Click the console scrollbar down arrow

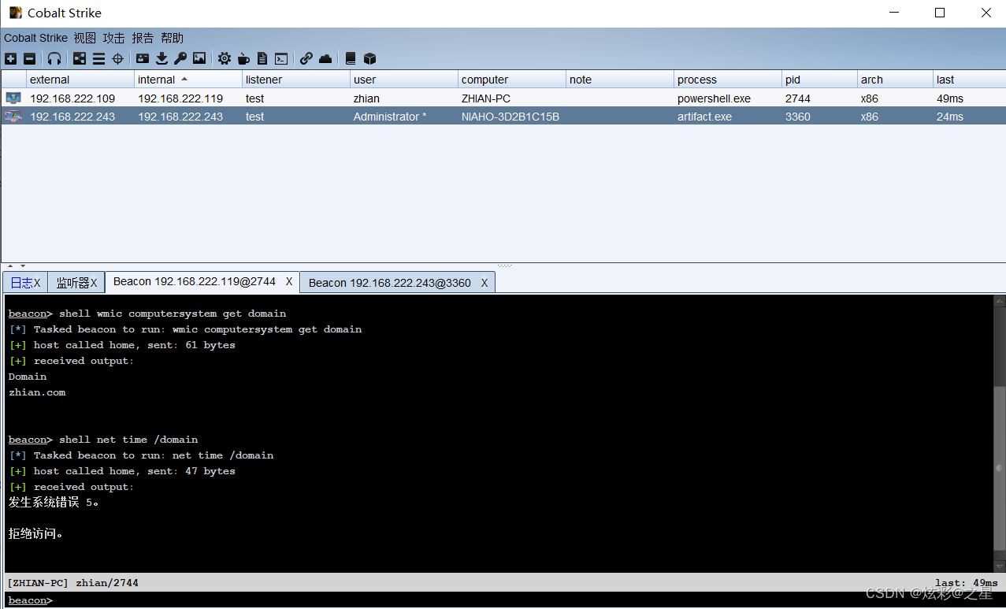pyautogui.click(x=999, y=566)
